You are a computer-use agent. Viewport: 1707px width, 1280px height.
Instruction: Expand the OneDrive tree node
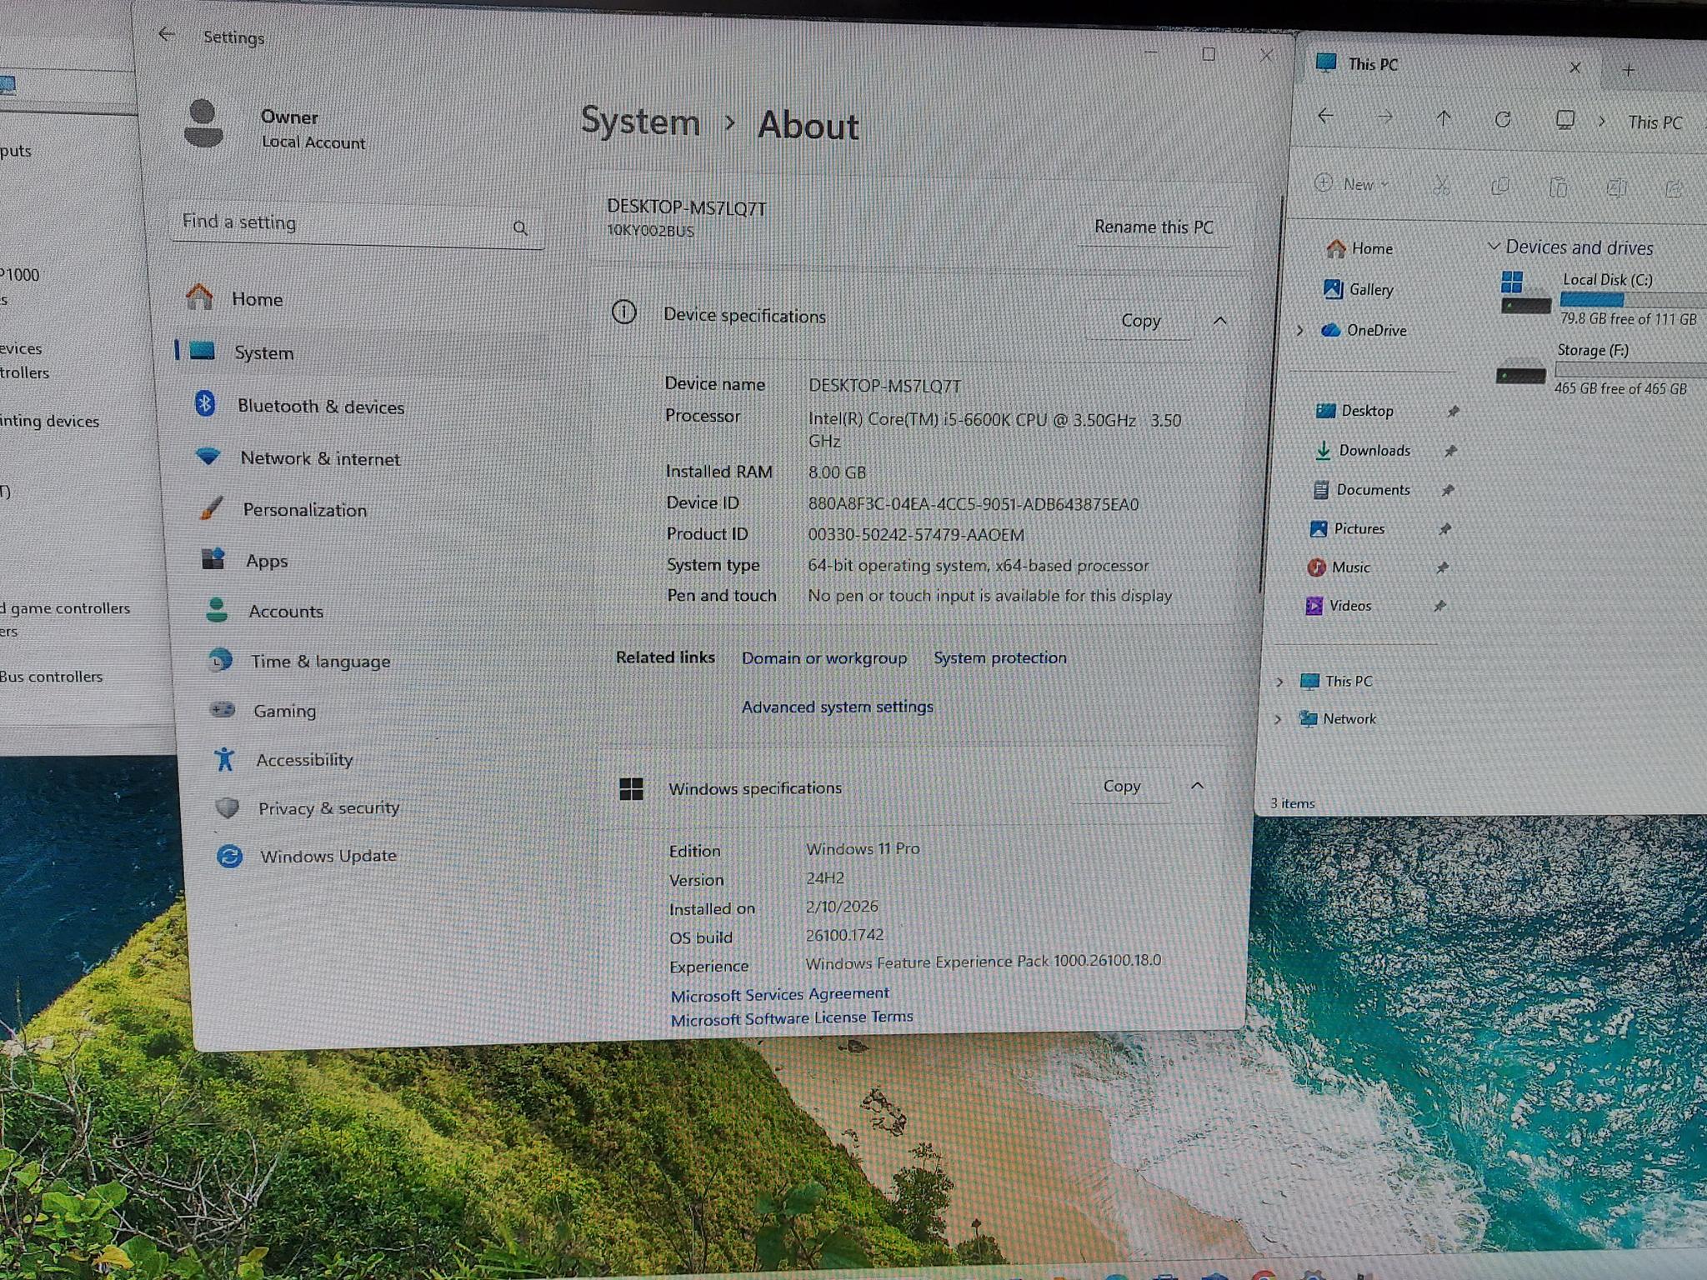[x=1299, y=330]
